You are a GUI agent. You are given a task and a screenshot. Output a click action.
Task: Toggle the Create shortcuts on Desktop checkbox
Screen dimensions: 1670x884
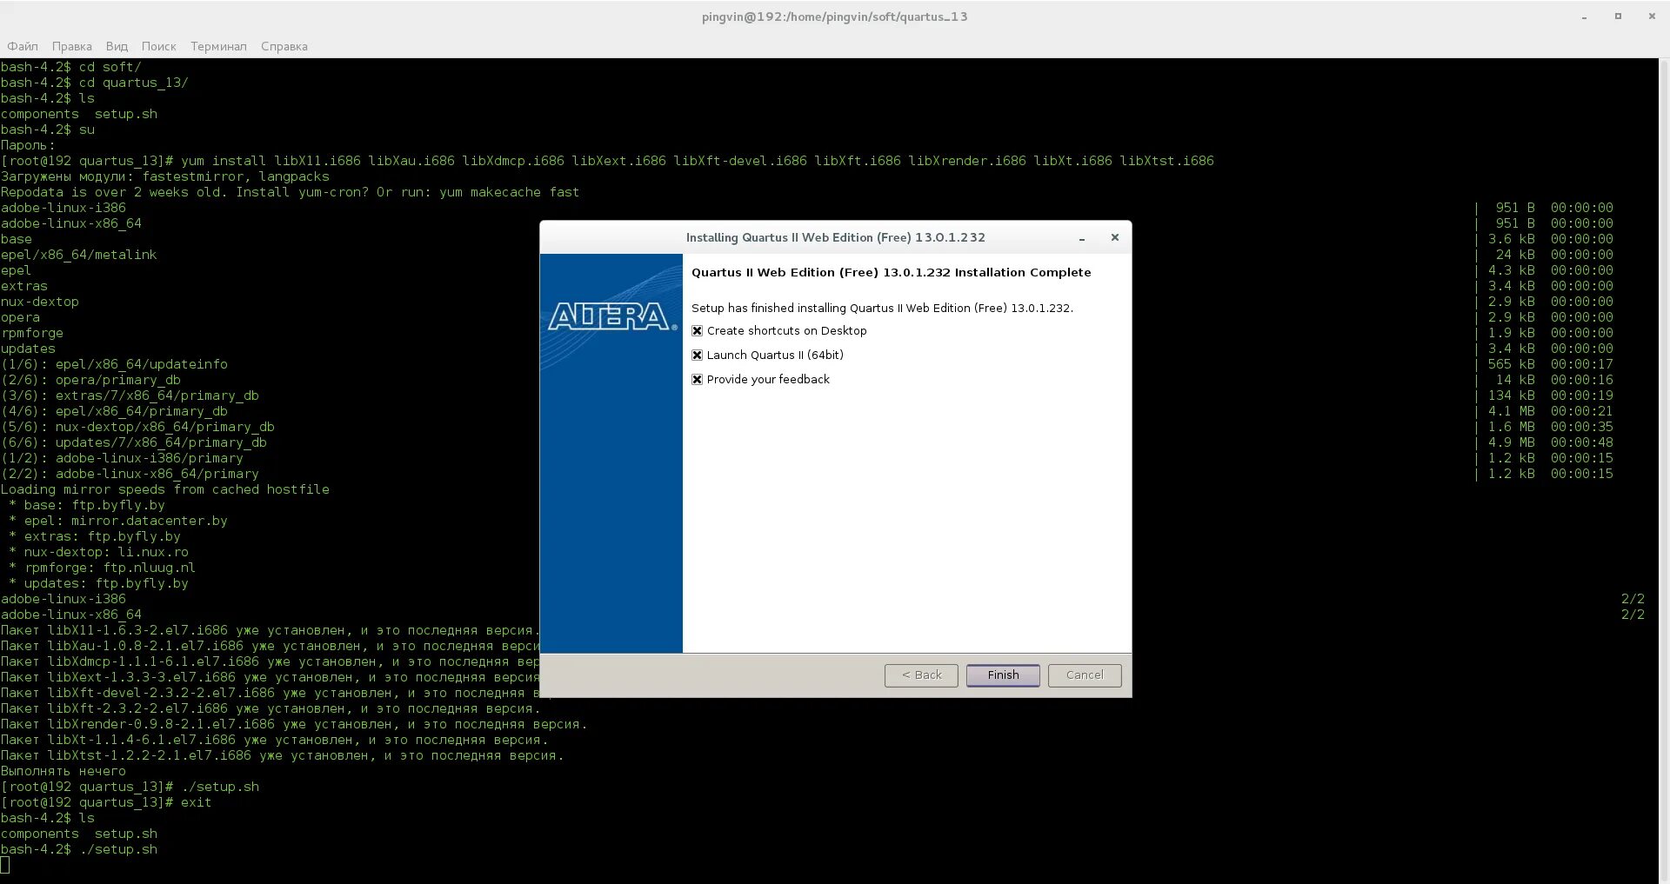[x=697, y=331]
